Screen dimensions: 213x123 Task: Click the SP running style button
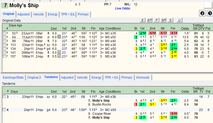(163, 20)
